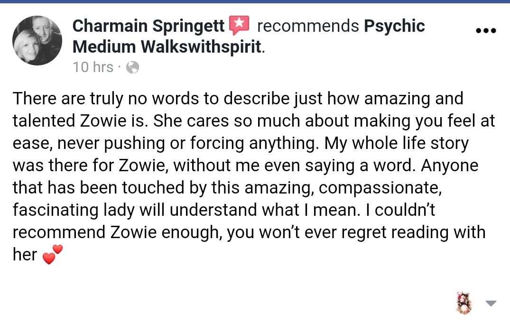Click the globe public audience icon
Image resolution: width=510 pixels, height=323 pixels.
point(132,68)
